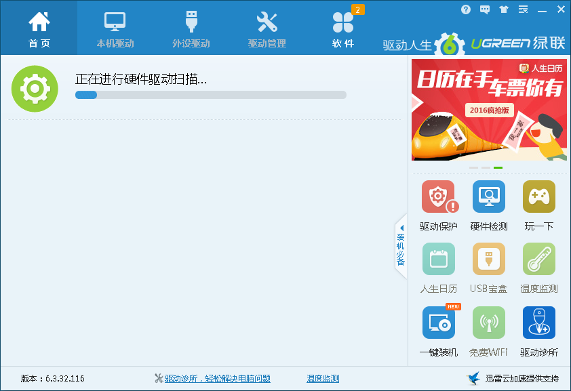Open the main menu dropdown in title bar
This screenshot has height=391, width=571.
pyautogui.click(x=523, y=9)
